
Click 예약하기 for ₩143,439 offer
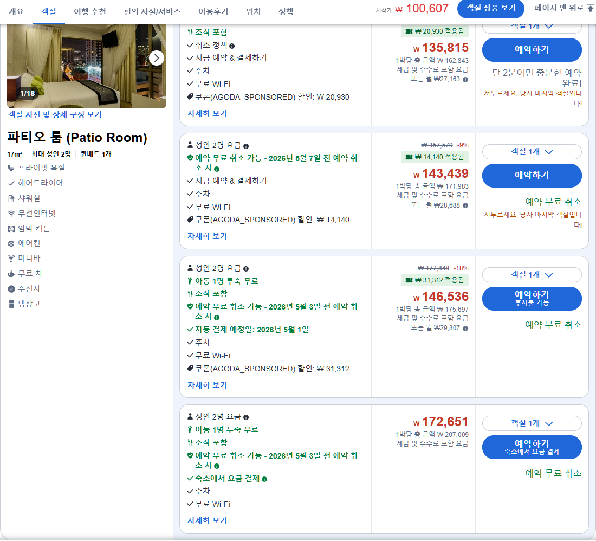(x=532, y=175)
